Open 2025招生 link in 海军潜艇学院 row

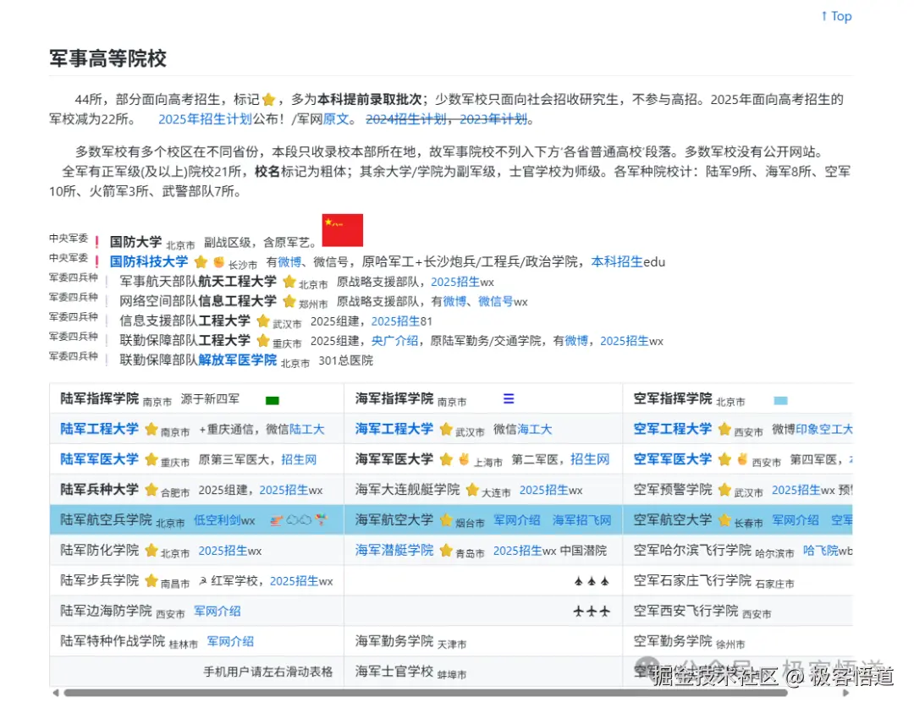click(x=518, y=551)
